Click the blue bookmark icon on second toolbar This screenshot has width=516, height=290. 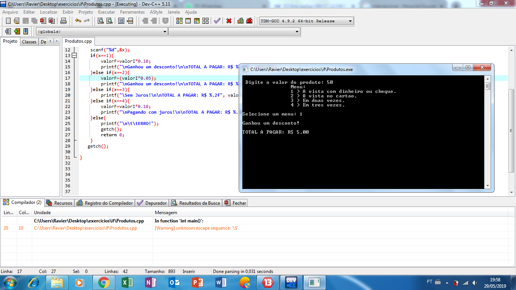click(x=26, y=31)
